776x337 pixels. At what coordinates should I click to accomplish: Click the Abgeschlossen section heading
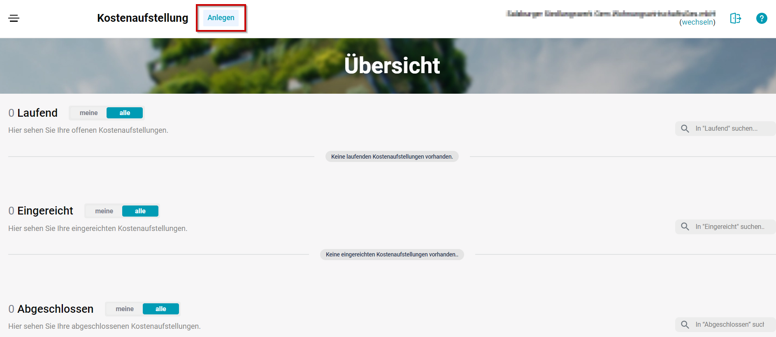[x=55, y=309]
